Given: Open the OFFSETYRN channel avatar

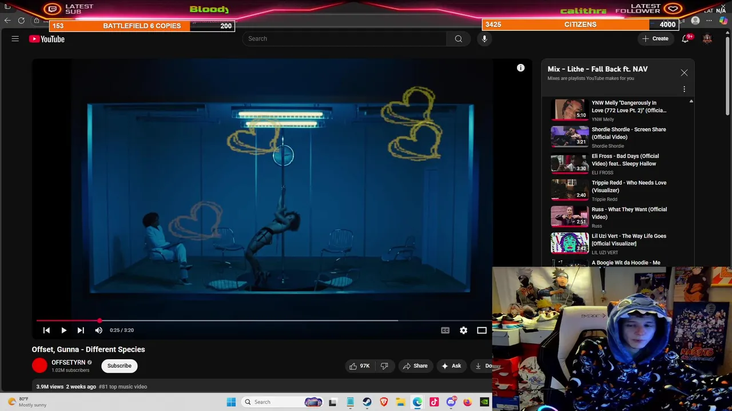Looking at the screenshot, I should pyautogui.click(x=39, y=365).
